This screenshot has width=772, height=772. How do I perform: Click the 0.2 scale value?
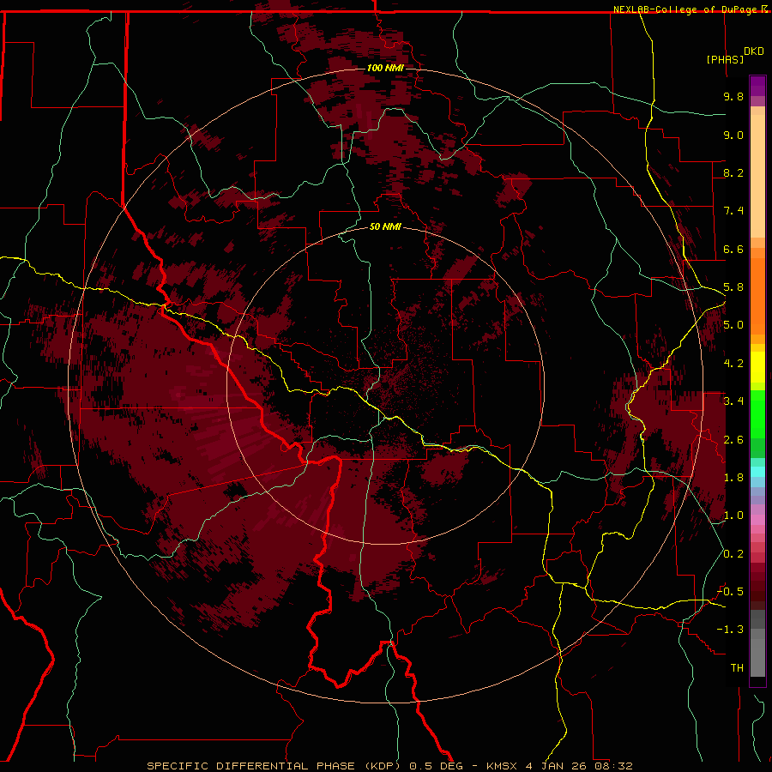[x=733, y=554]
